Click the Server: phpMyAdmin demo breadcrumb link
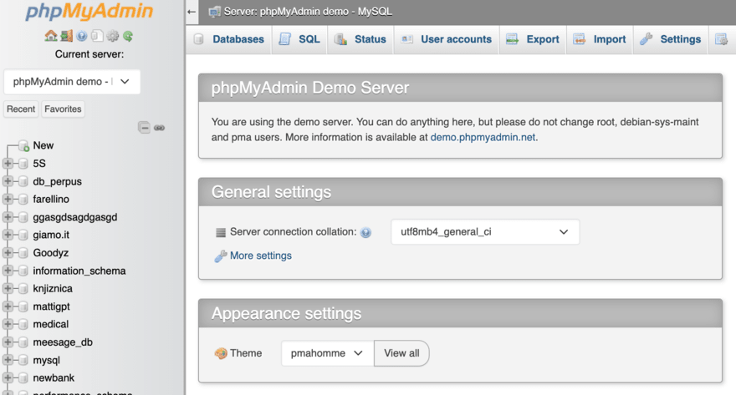The height and width of the screenshot is (395, 736). coord(308,12)
